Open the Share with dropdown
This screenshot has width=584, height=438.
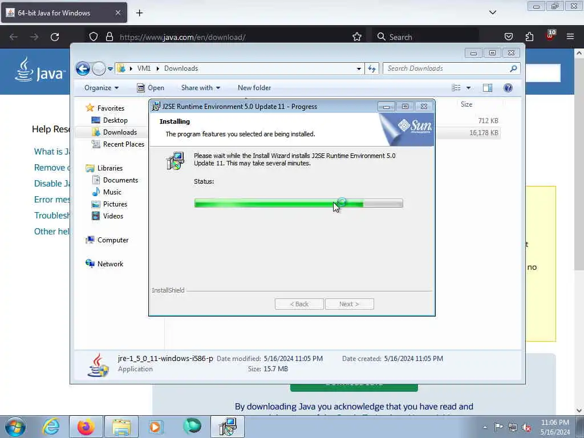point(200,88)
